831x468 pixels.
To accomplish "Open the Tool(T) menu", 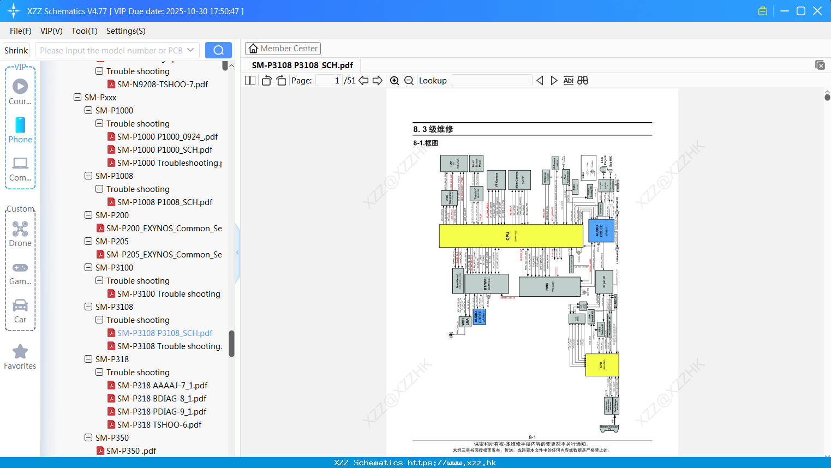I will pyautogui.click(x=85, y=31).
